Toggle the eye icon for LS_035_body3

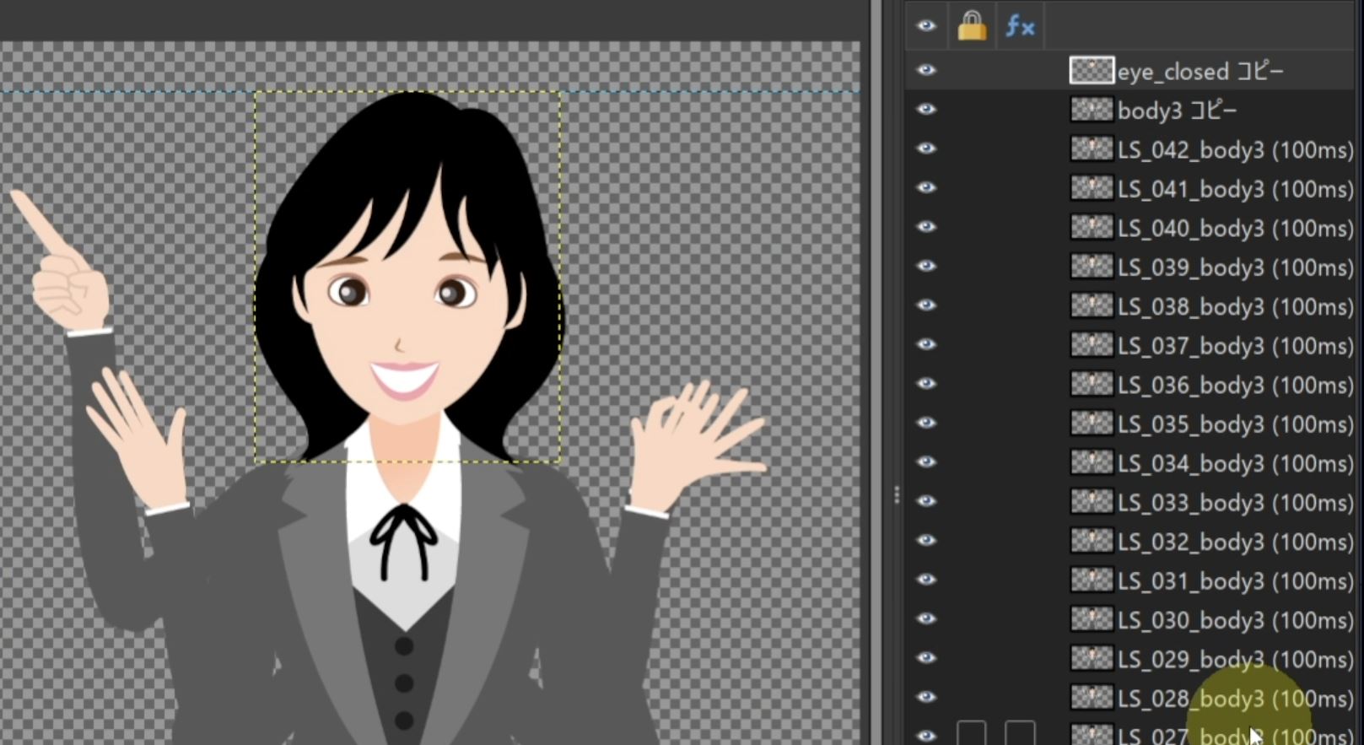(x=925, y=423)
